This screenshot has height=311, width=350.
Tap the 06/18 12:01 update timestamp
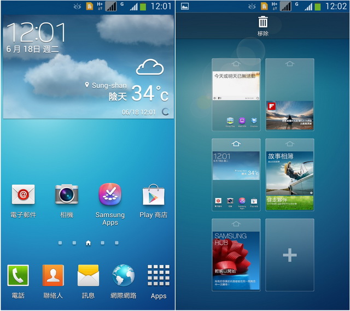138,112
